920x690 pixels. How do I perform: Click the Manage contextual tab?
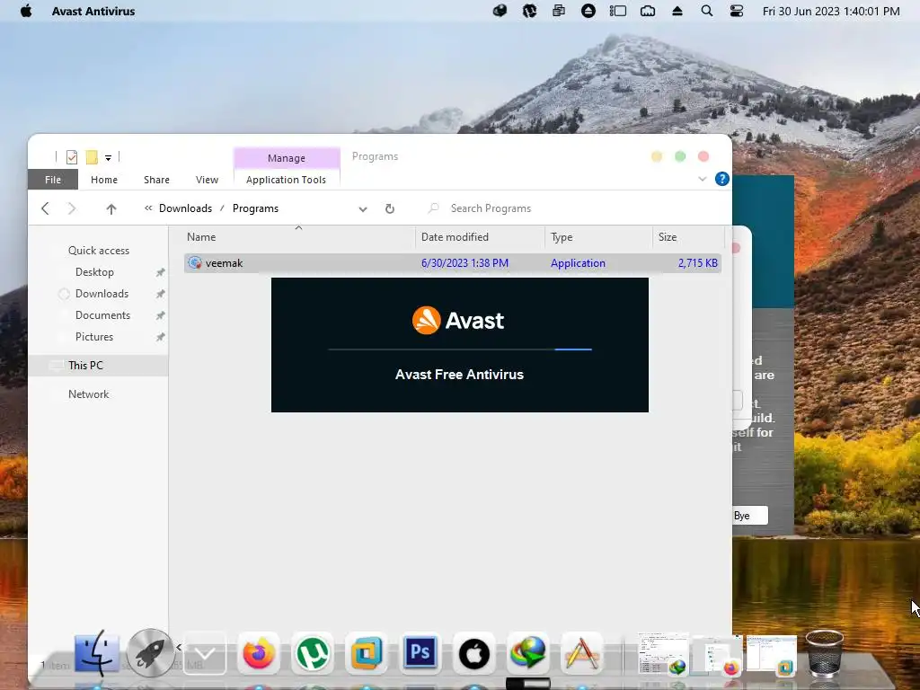287,158
